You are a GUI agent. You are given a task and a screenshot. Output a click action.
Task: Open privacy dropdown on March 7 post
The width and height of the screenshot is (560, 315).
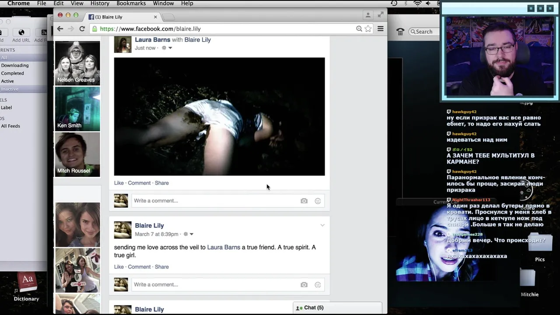pos(189,234)
